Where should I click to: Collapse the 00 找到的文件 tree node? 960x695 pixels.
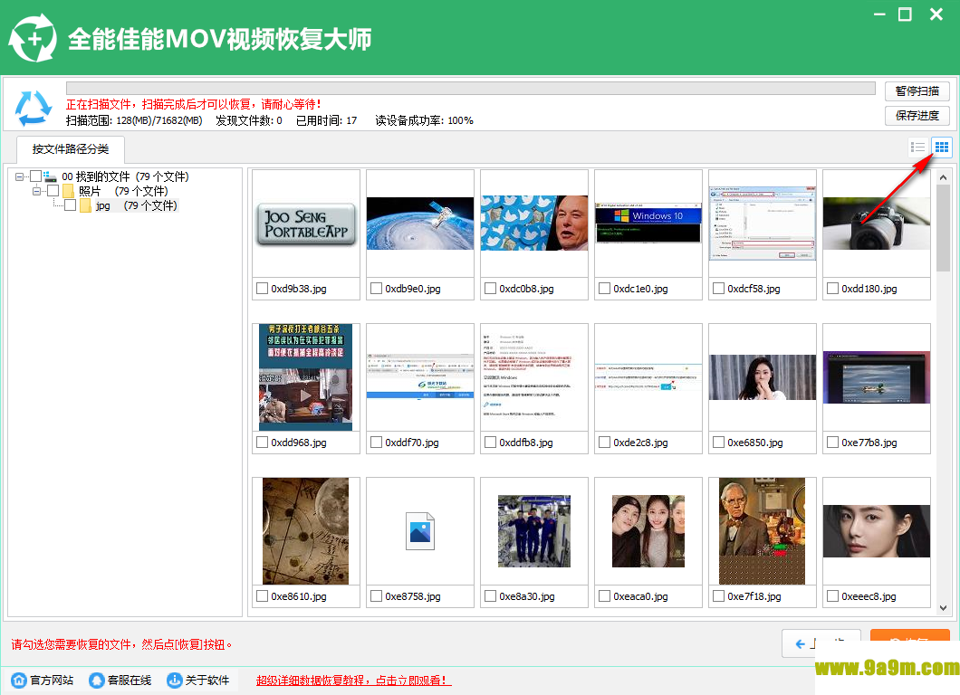[x=20, y=176]
